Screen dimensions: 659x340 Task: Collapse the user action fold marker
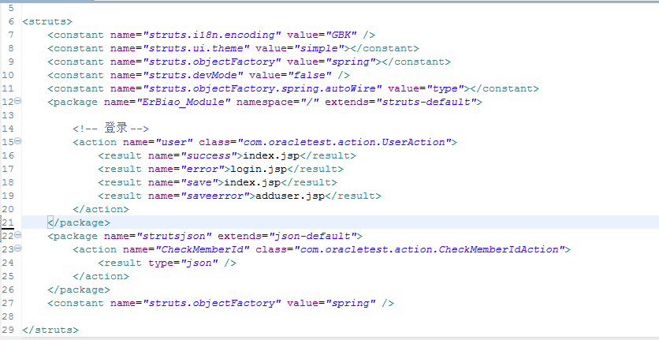pos(18,142)
